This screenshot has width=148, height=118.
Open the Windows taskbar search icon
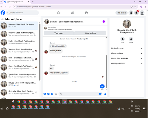7,109
